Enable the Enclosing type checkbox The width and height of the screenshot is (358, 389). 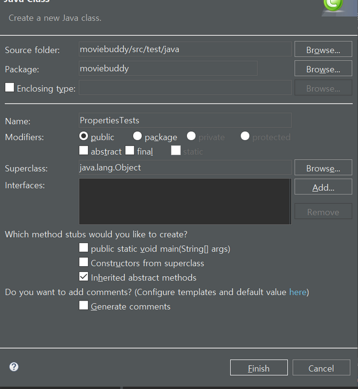pyautogui.click(x=9, y=87)
